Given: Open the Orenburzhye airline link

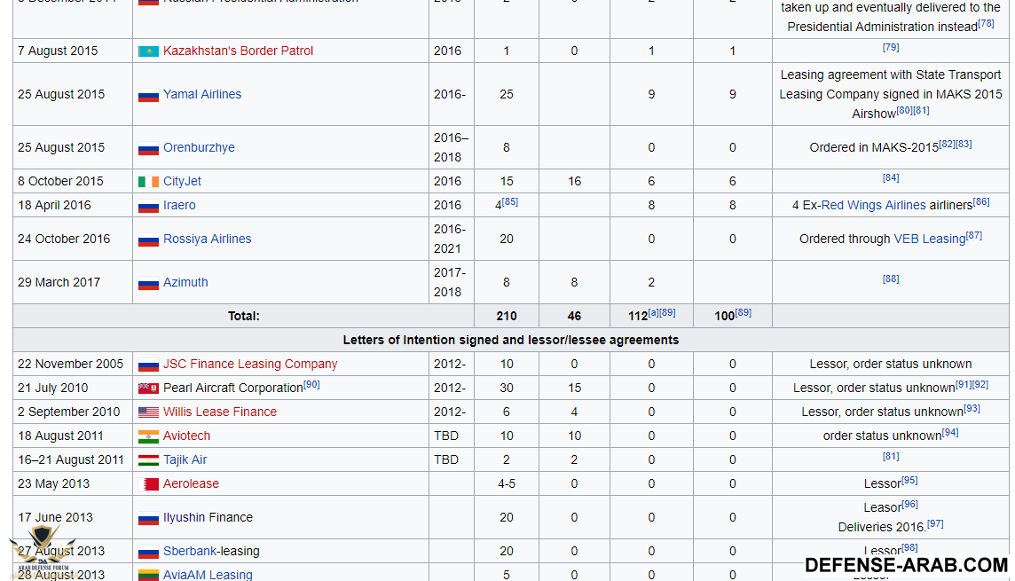Looking at the screenshot, I should [199, 148].
